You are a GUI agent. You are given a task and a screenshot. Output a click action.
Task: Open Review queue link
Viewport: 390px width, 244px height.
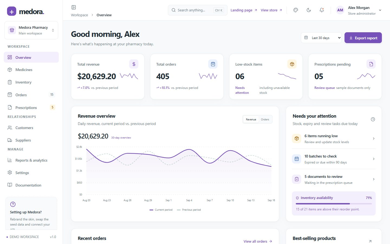pos(324,88)
